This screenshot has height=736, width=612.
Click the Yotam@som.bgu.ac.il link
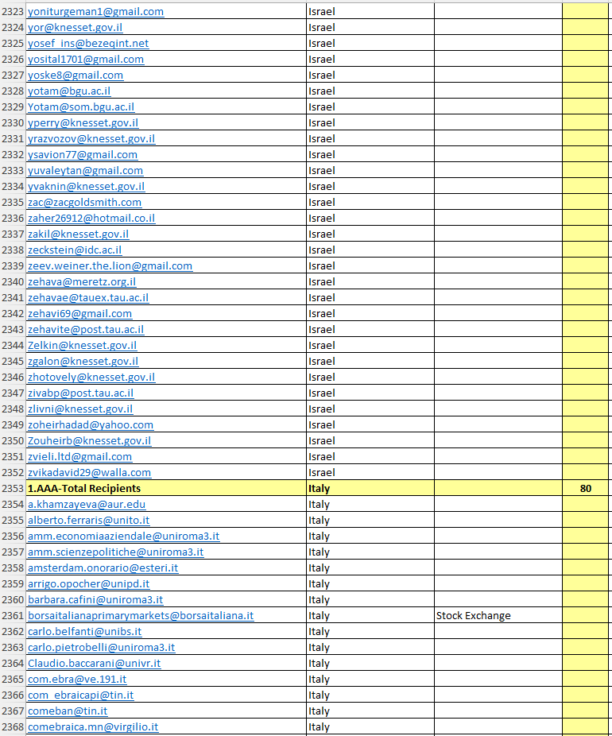81,107
